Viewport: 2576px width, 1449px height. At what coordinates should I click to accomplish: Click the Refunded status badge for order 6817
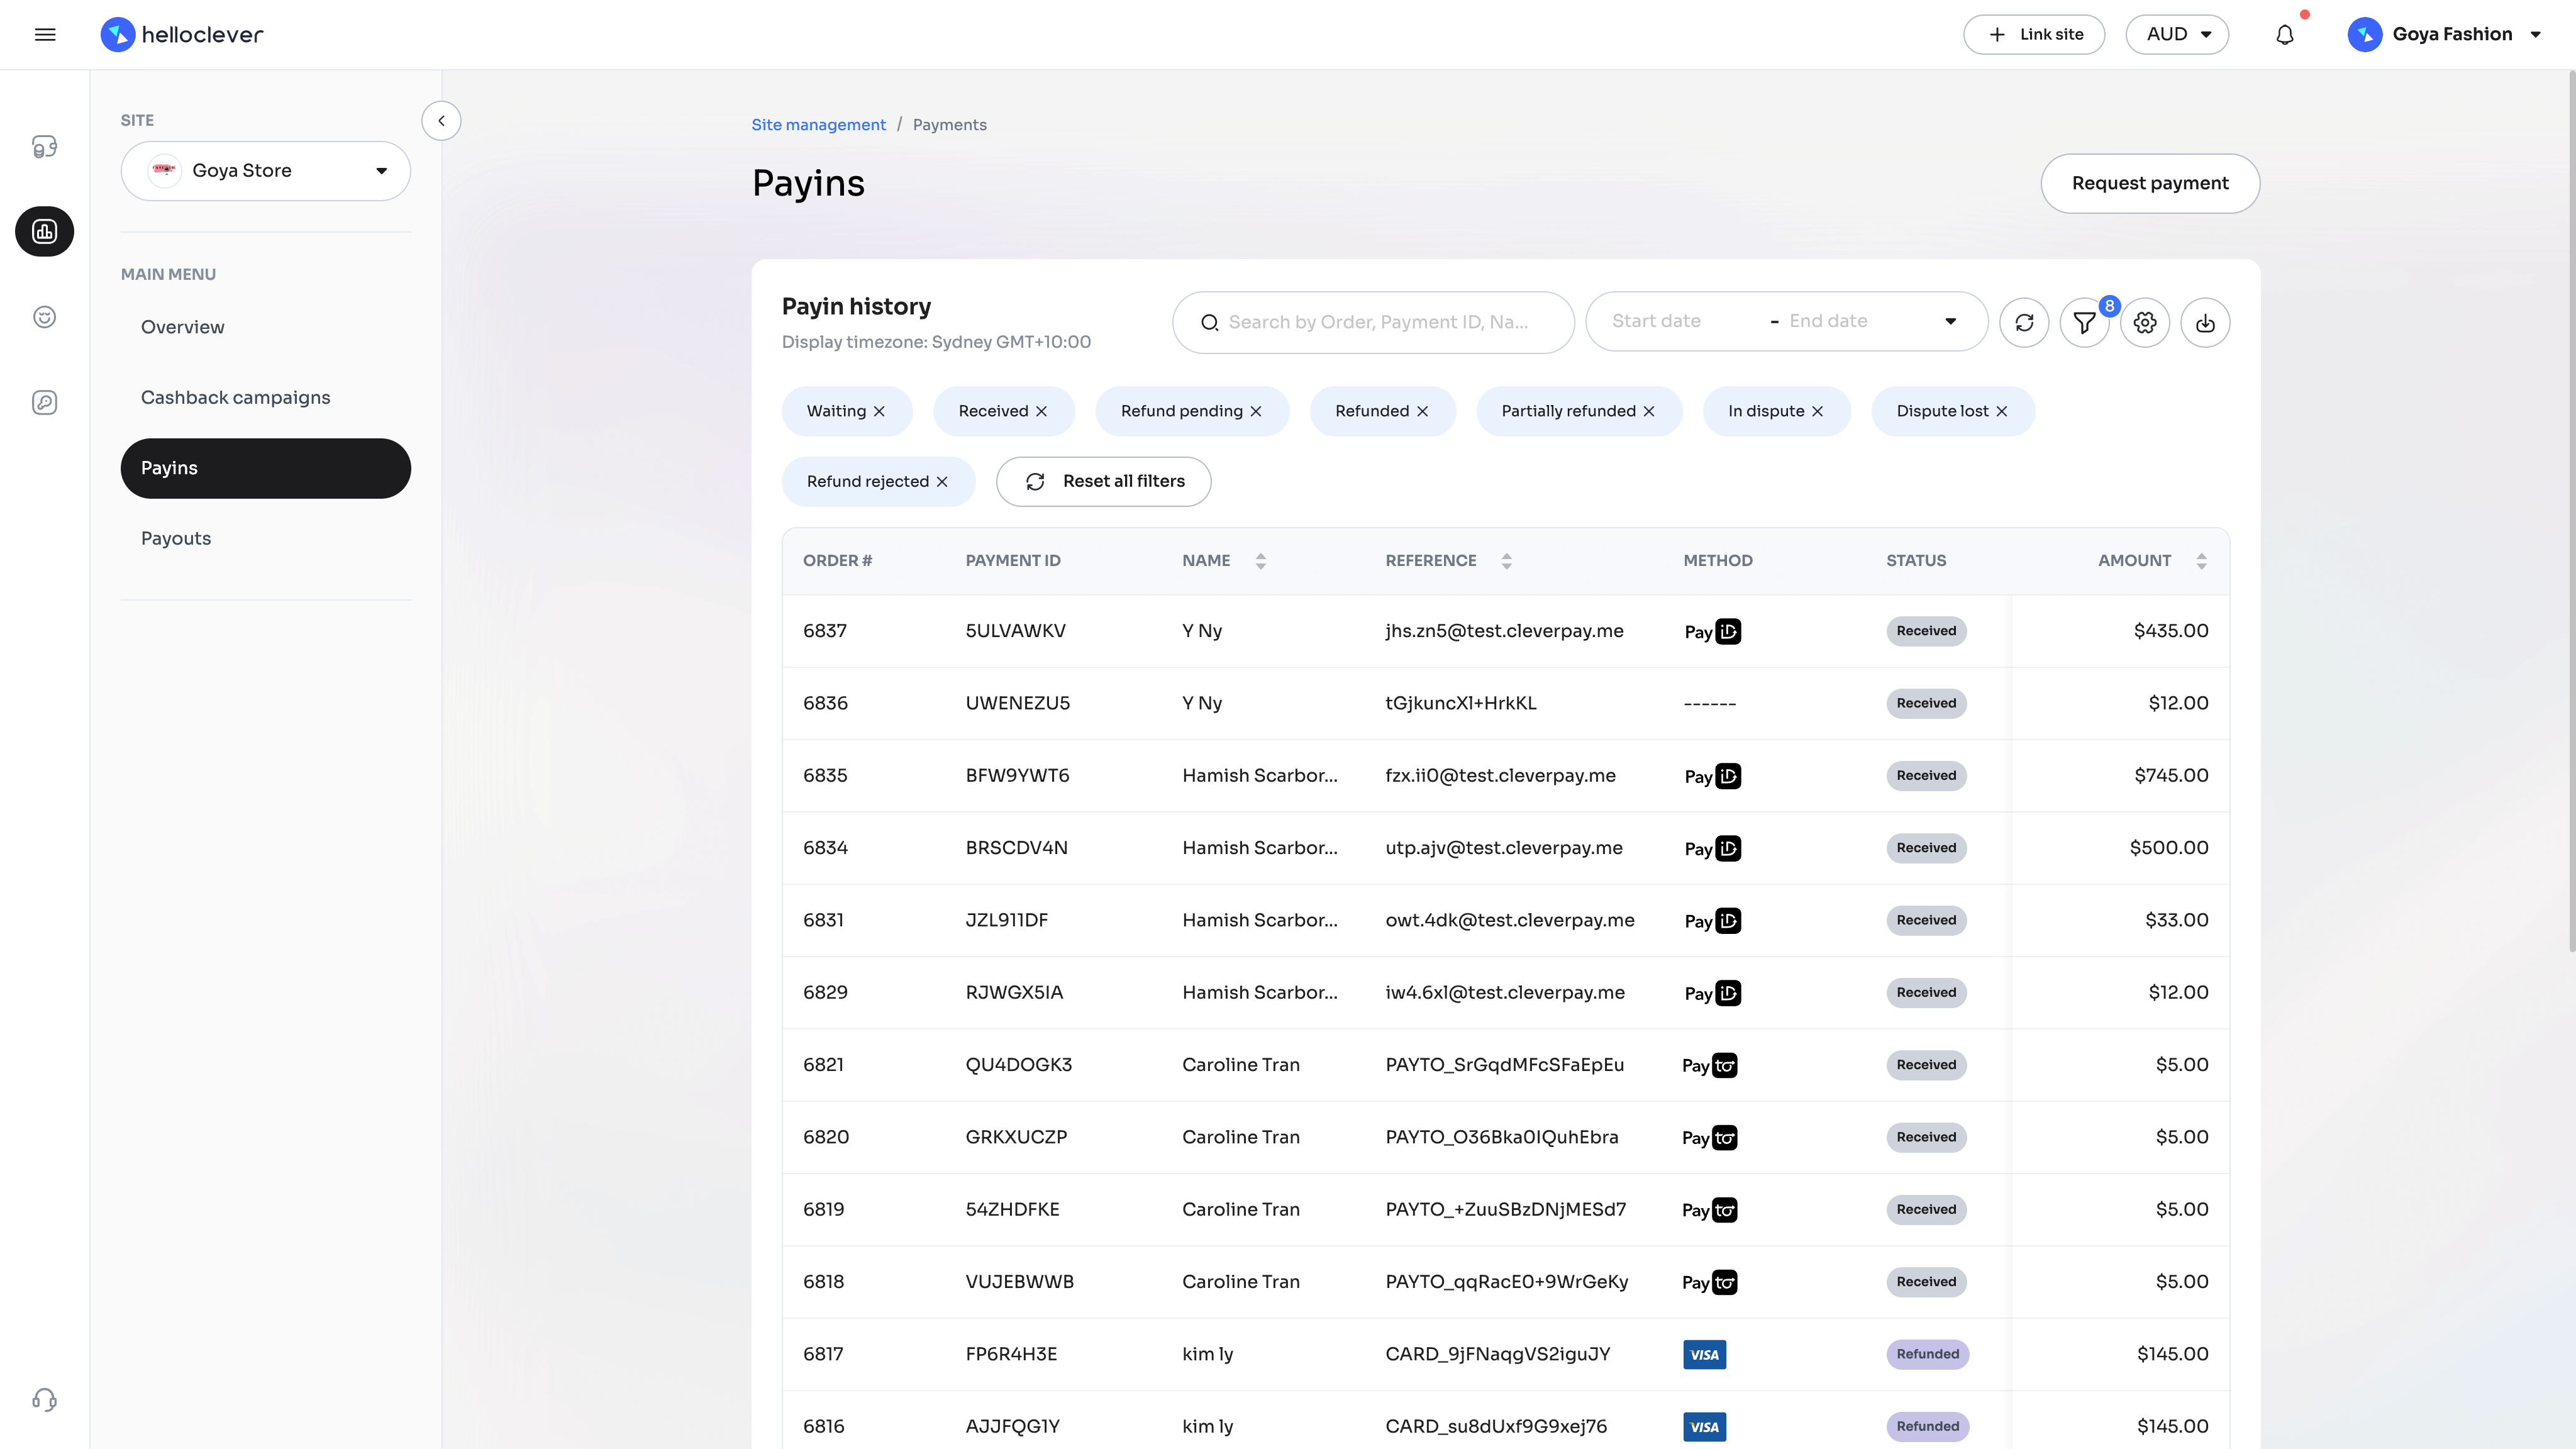coord(1927,1355)
